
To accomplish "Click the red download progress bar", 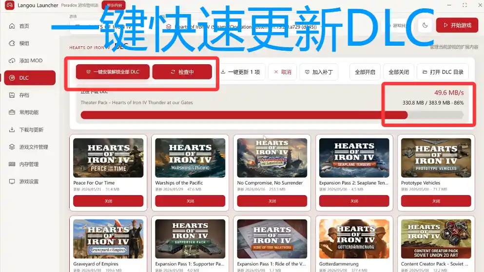I will [272, 115].
